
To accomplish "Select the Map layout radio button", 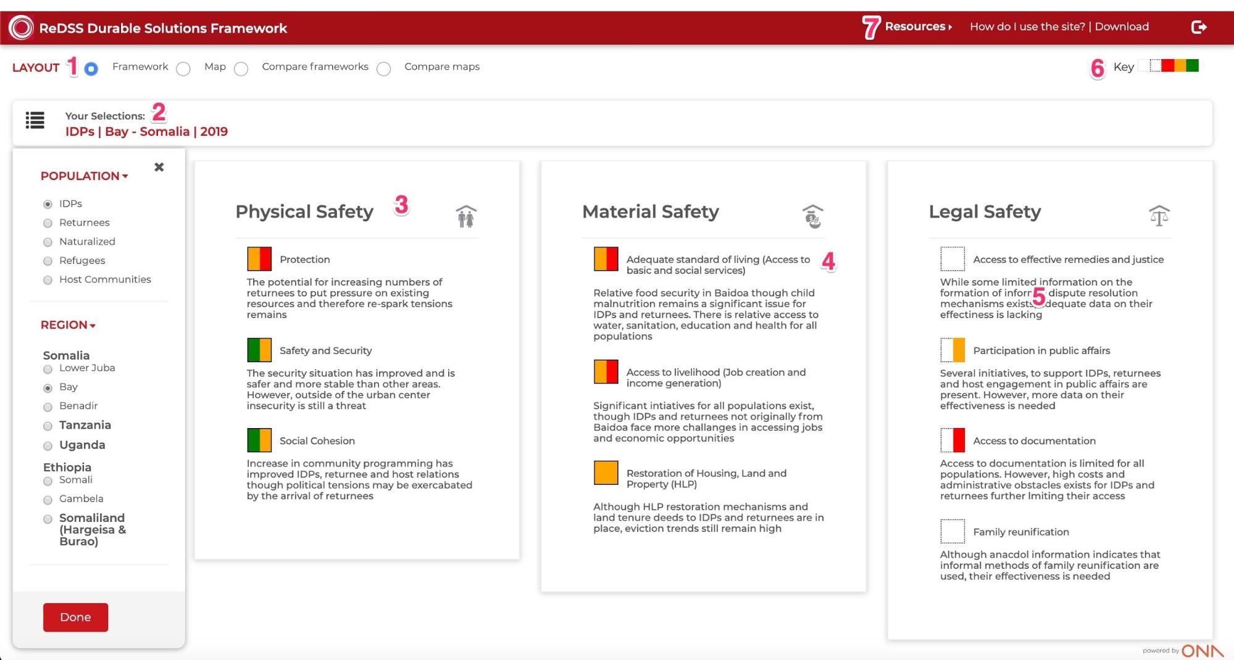I will point(183,68).
